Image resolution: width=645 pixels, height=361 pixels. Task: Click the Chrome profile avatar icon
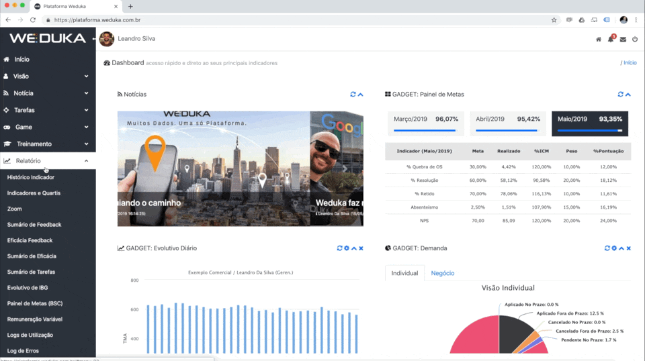(623, 19)
